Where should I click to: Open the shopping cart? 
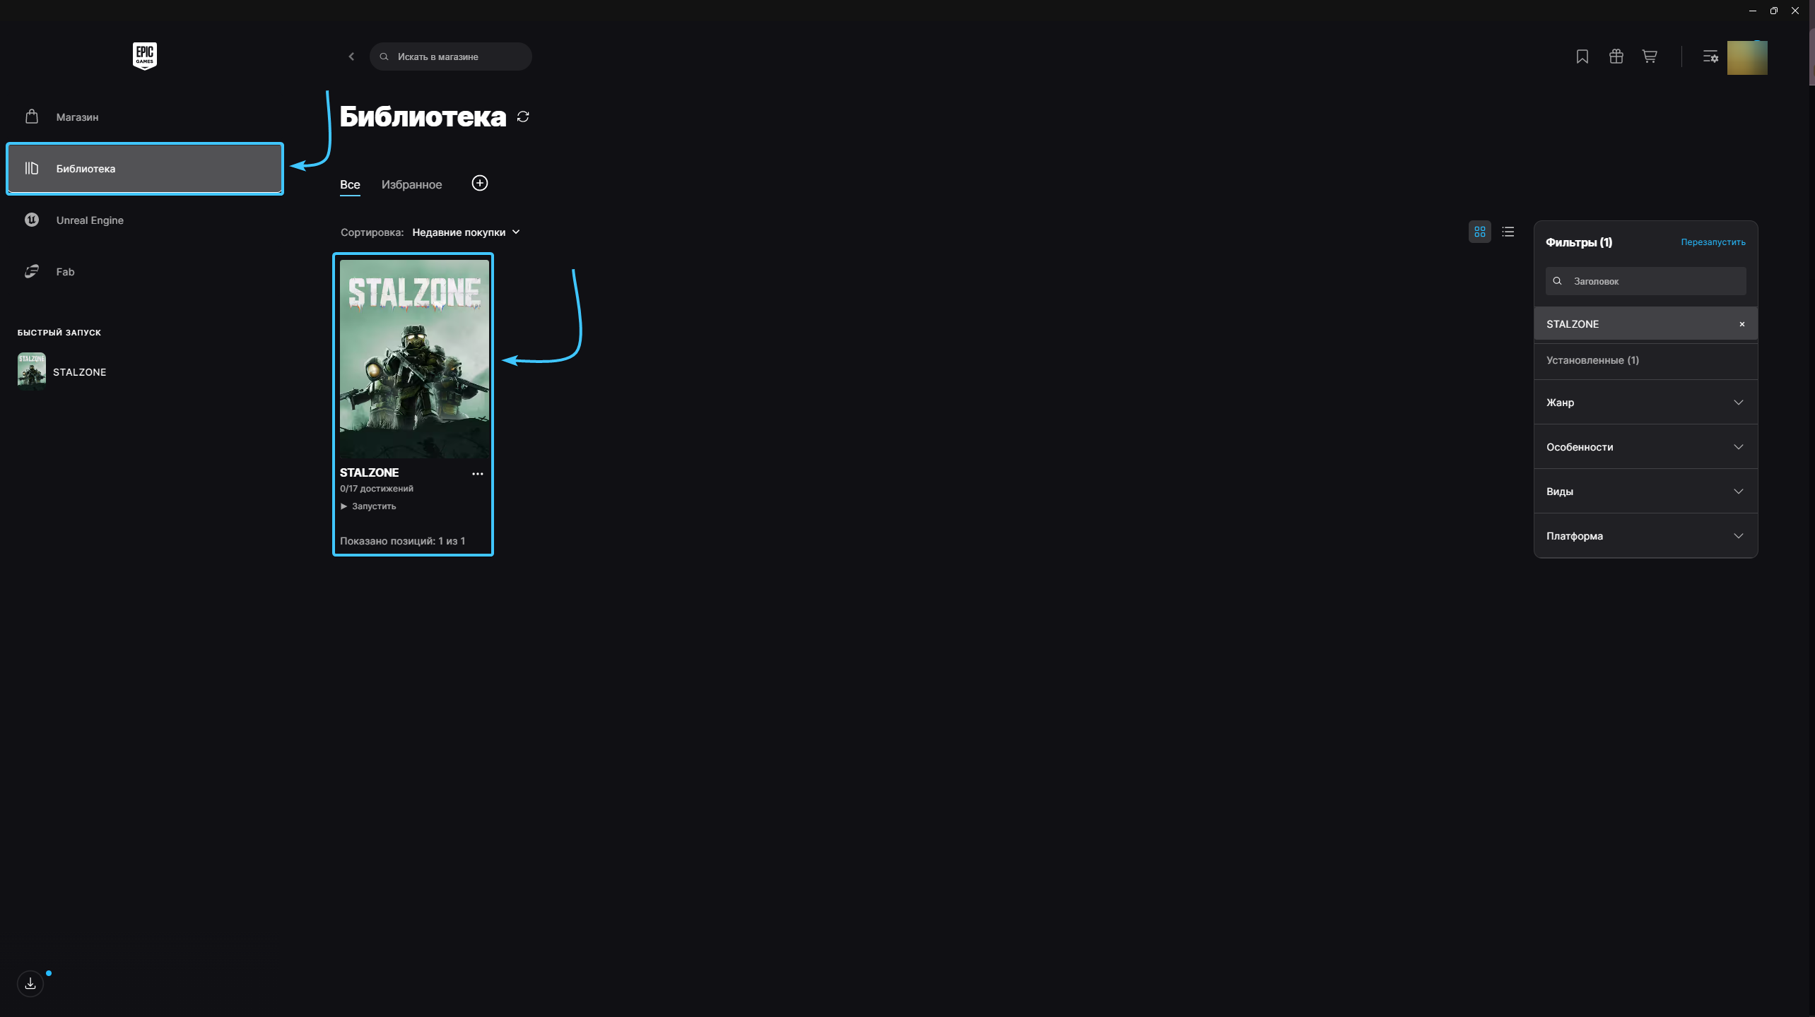[1650, 56]
